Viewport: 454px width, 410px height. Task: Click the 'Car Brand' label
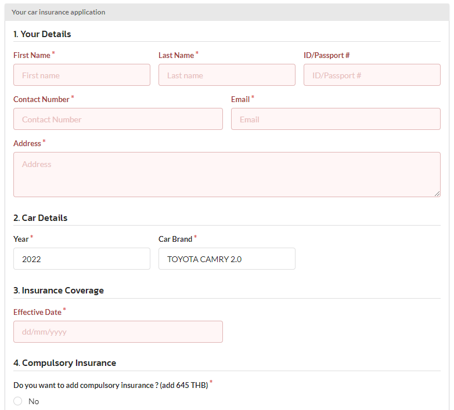pyautogui.click(x=175, y=239)
